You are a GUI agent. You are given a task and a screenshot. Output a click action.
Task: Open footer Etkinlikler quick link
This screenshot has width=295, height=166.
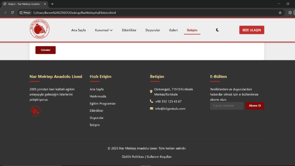[96, 111]
